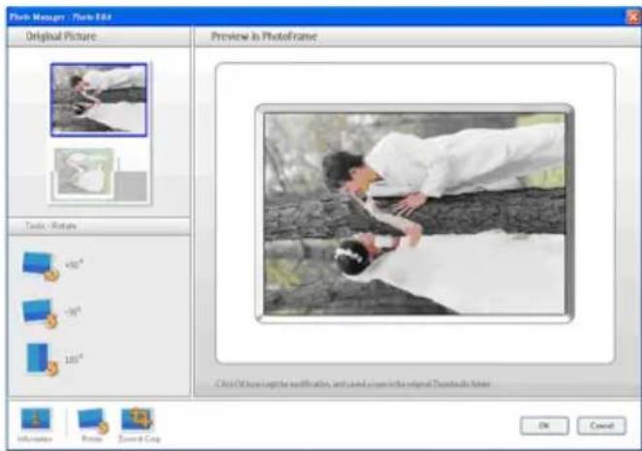Screen dimensions: 642x451
Task: Click the hint text below the preview
Action: click(x=353, y=384)
